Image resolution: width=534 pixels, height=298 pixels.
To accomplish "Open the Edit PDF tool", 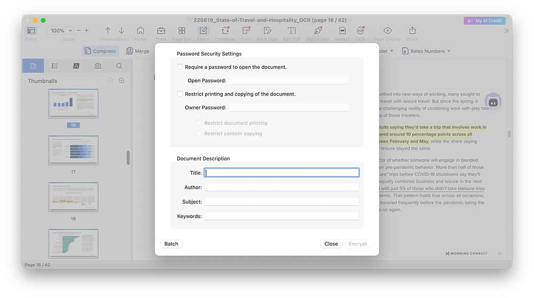I will [292, 31].
